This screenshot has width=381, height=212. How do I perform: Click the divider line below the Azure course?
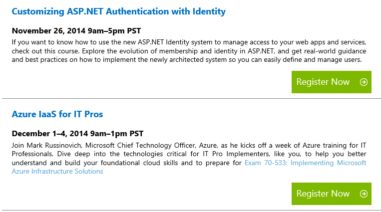coord(191,211)
